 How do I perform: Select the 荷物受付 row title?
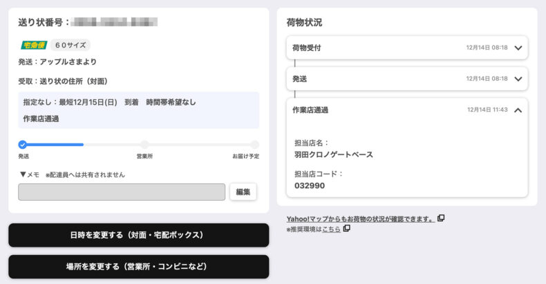point(306,48)
